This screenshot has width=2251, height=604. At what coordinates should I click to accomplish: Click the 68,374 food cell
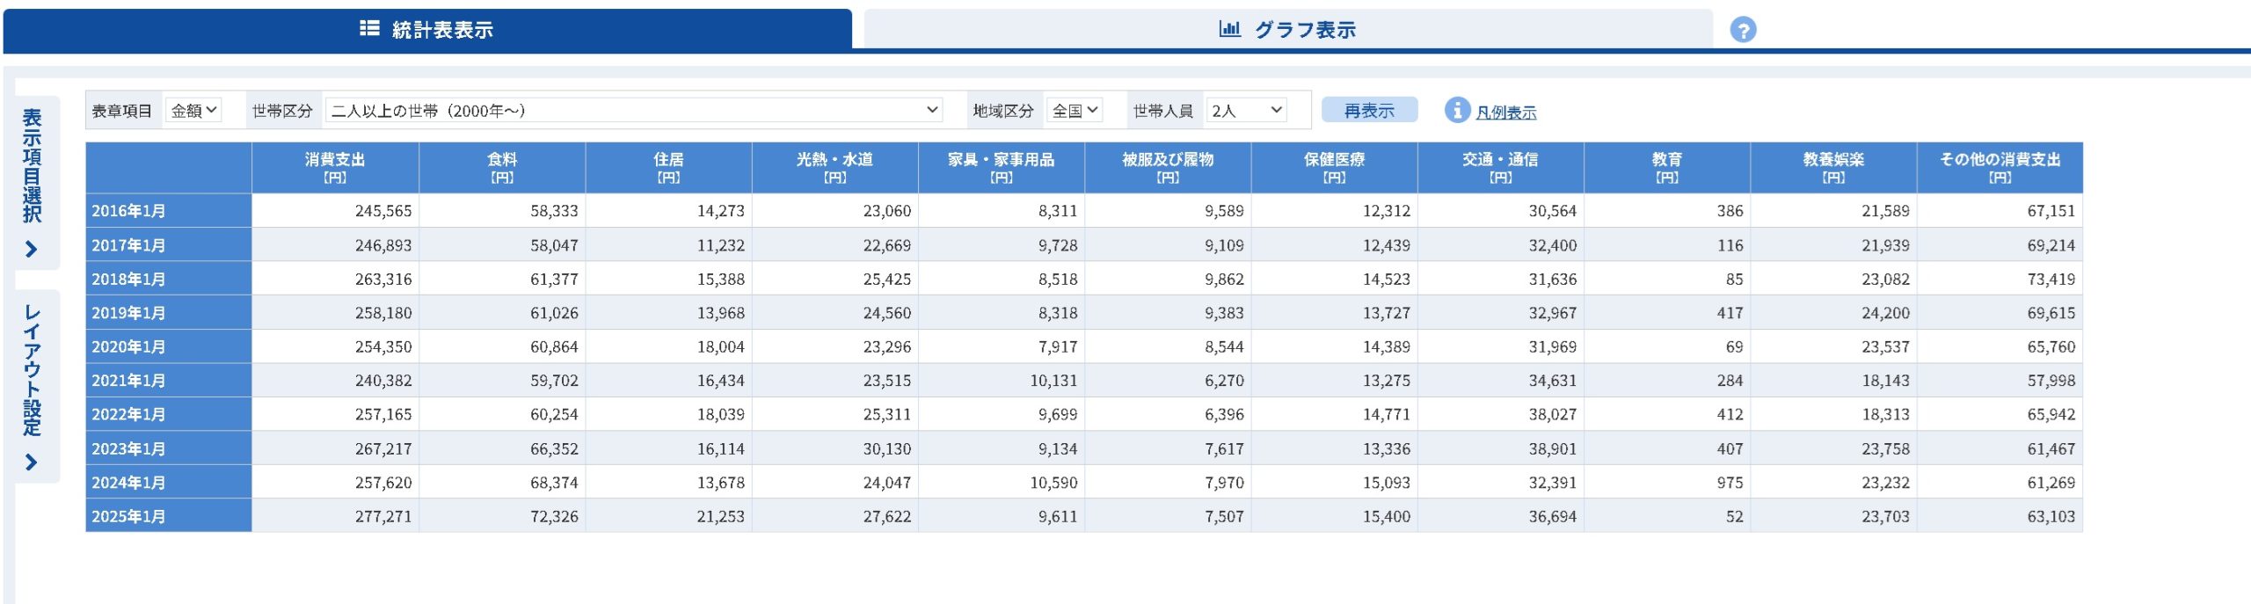pyautogui.click(x=502, y=483)
